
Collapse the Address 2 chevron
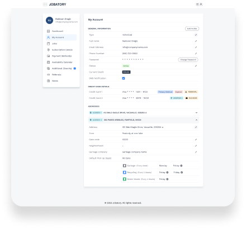(x=196, y=120)
